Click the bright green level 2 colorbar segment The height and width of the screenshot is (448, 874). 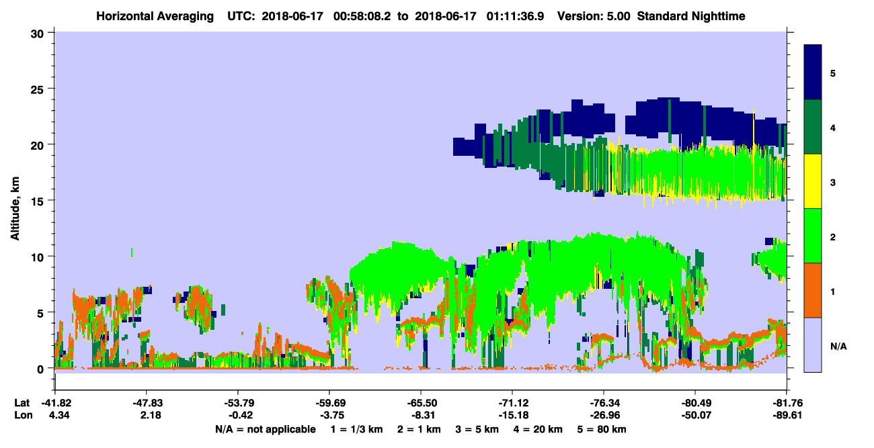coord(813,236)
